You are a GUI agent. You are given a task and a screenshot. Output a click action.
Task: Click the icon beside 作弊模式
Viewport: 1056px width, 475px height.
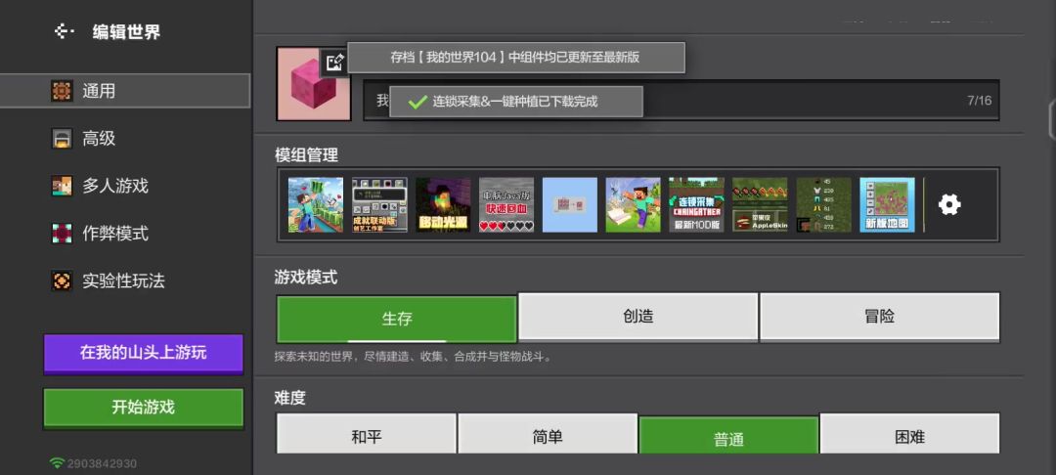62,234
